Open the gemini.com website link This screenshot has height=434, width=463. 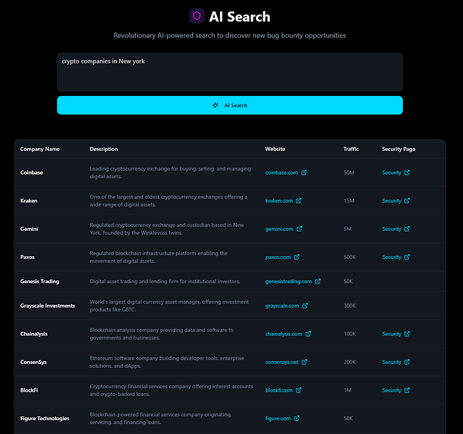[279, 229]
